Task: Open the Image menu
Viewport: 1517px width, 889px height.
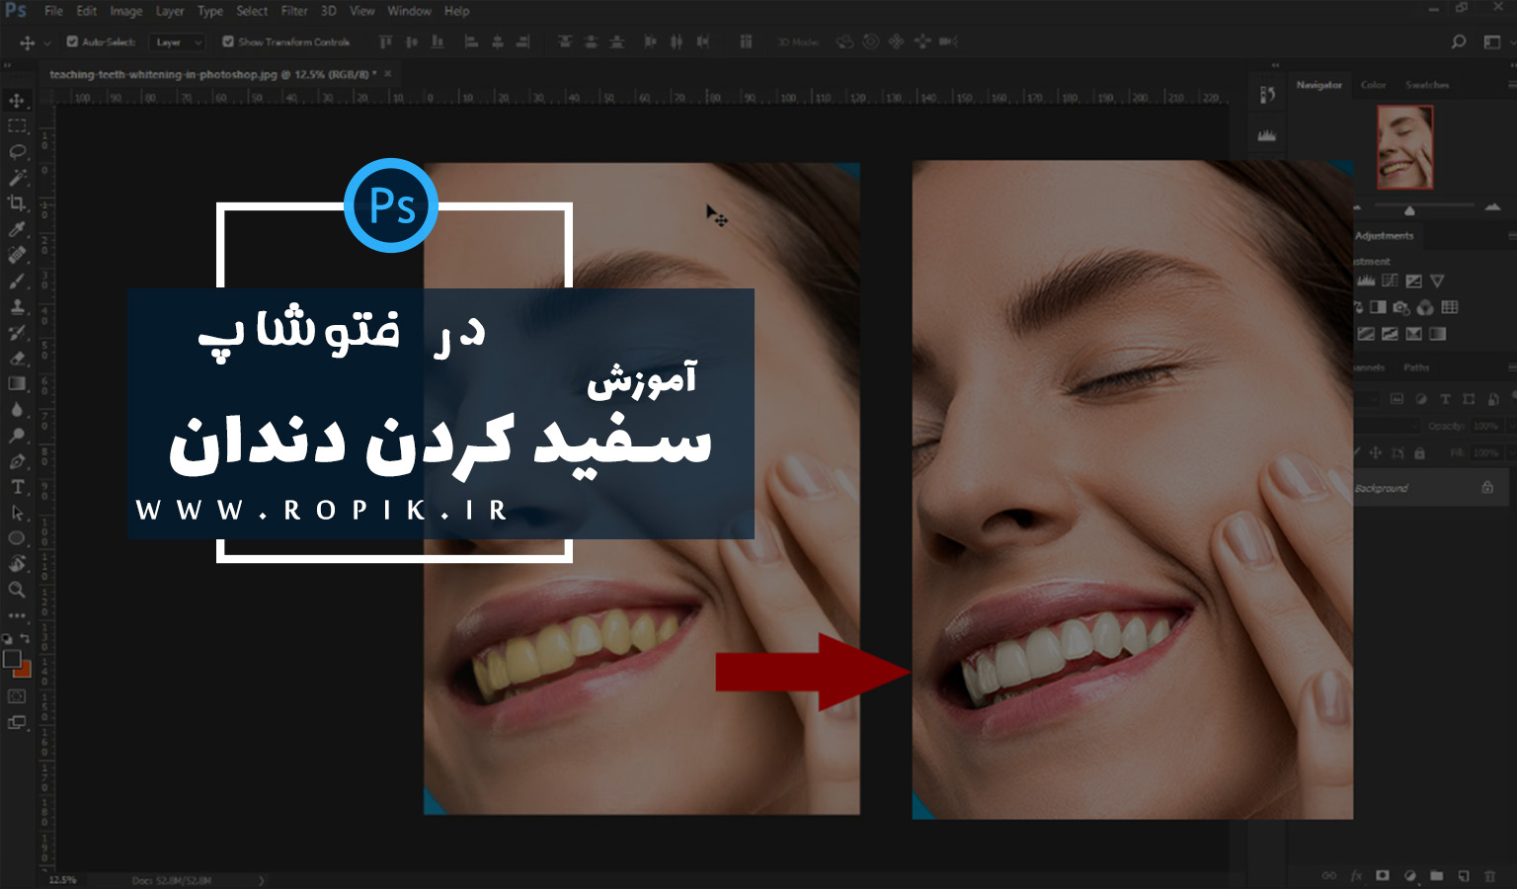Action: [125, 11]
